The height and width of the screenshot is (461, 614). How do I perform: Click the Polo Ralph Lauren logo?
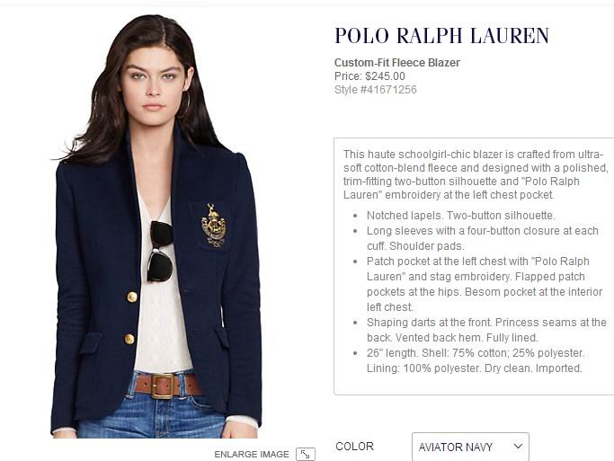(x=441, y=36)
